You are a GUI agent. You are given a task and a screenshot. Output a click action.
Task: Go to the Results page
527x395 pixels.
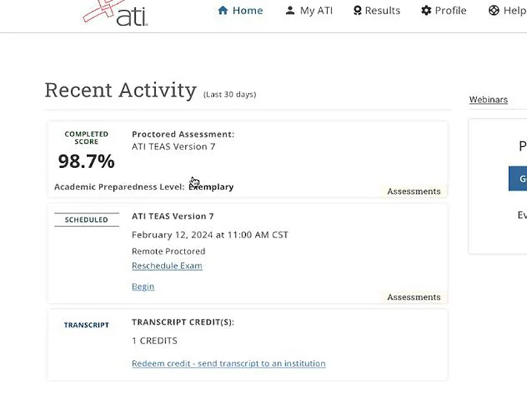point(383,11)
